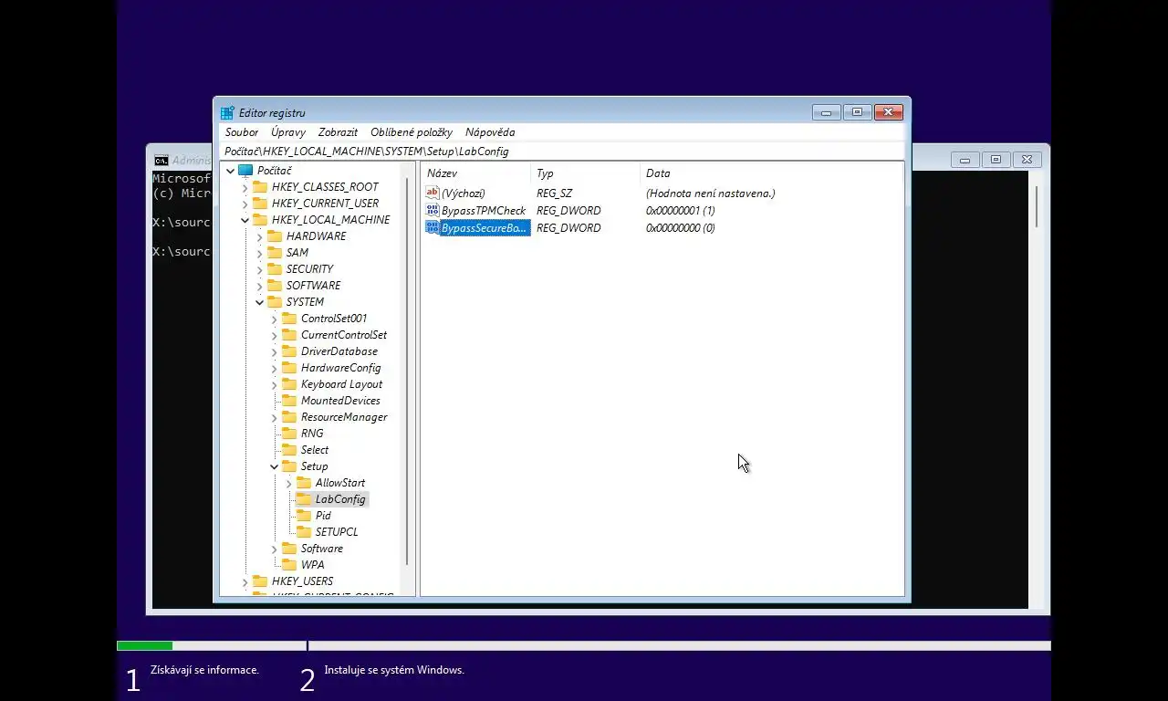Viewport: 1168px width, 701px height.
Task: Click the Windows setup progress bar
Action: pyautogui.click(x=584, y=646)
